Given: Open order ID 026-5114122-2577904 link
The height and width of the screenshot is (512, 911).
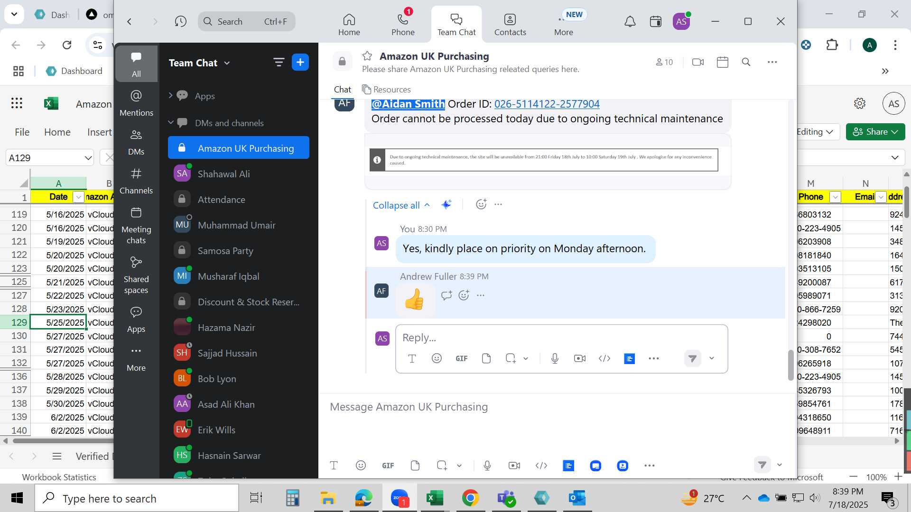Looking at the screenshot, I should click(547, 104).
